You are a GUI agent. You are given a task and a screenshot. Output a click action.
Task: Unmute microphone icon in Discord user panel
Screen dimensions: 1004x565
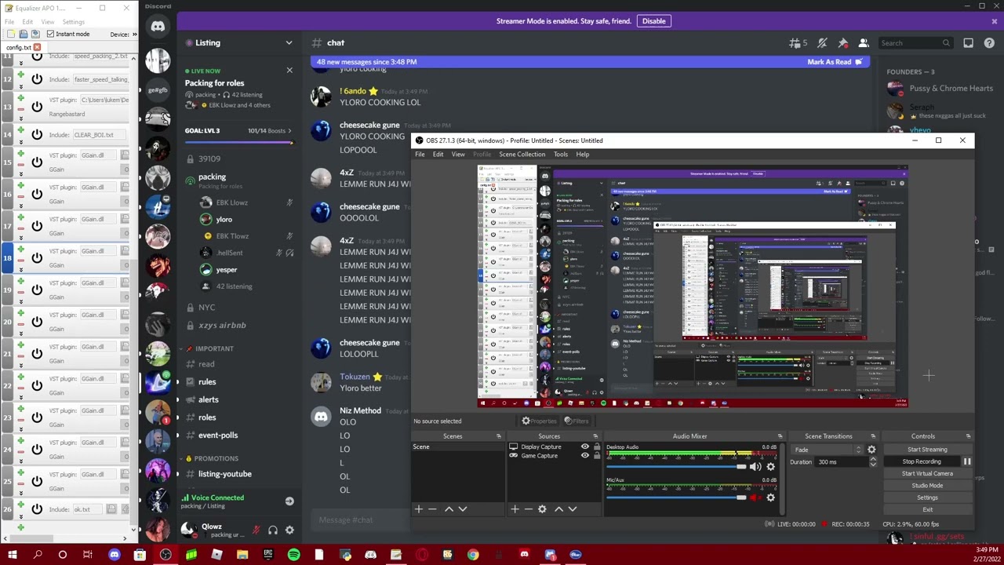[x=256, y=530]
